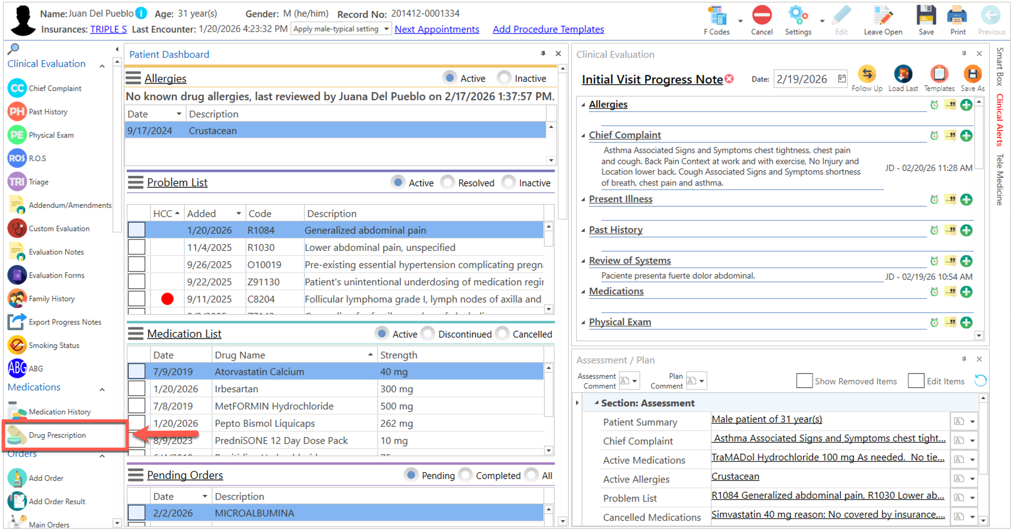Select Discontinued medication filter
The height and width of the screenshot is (530, 1015).
coord(427,334)
